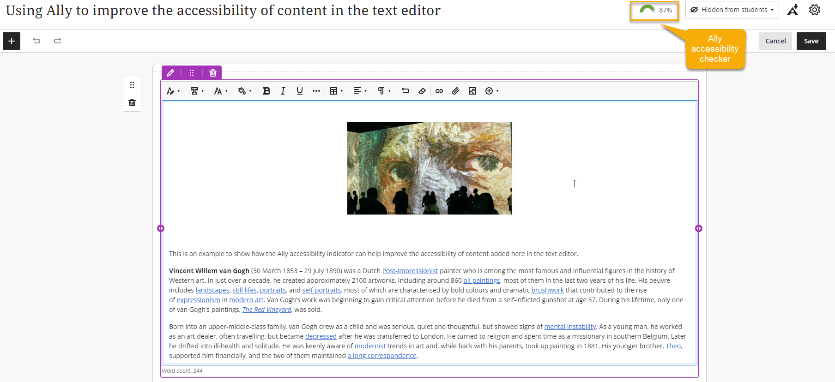
Task: Insert a link with chain icon
Action: [439, 91]
